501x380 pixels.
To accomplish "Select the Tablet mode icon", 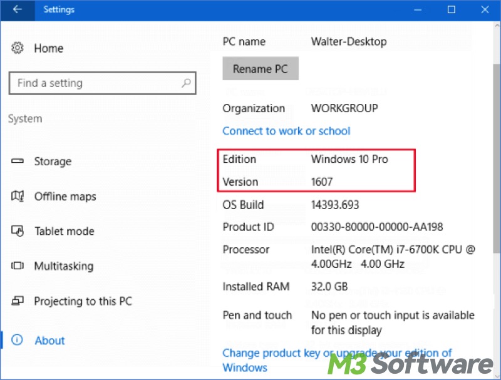I will coord(18,230).
